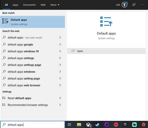Select the 'default apps settings page' suggestion

click(x=24, y=65)
